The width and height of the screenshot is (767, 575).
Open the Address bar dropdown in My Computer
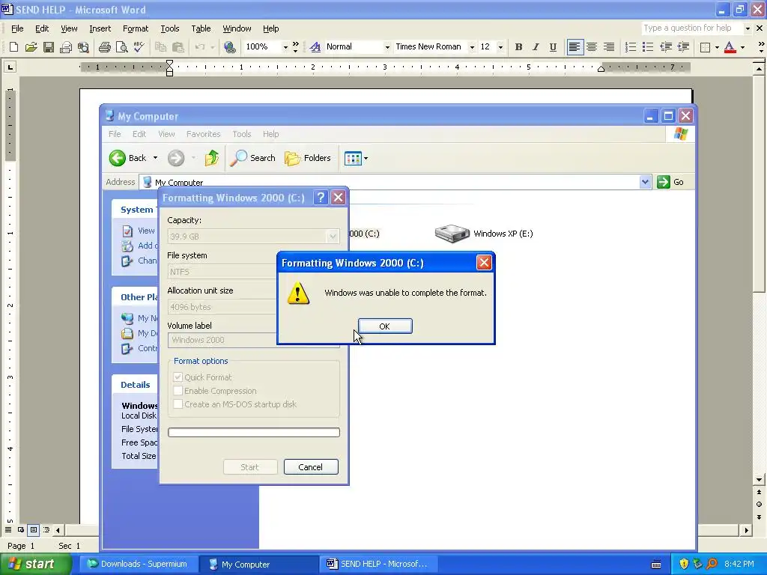click(x=645, y=182)
